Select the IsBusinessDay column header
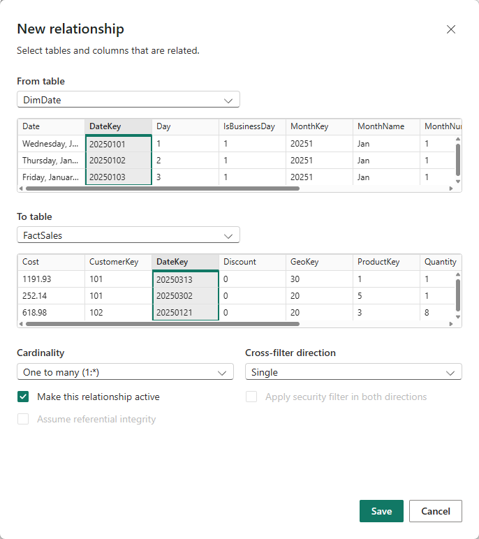The image size is (479, 539). click(x=249, y=126)
